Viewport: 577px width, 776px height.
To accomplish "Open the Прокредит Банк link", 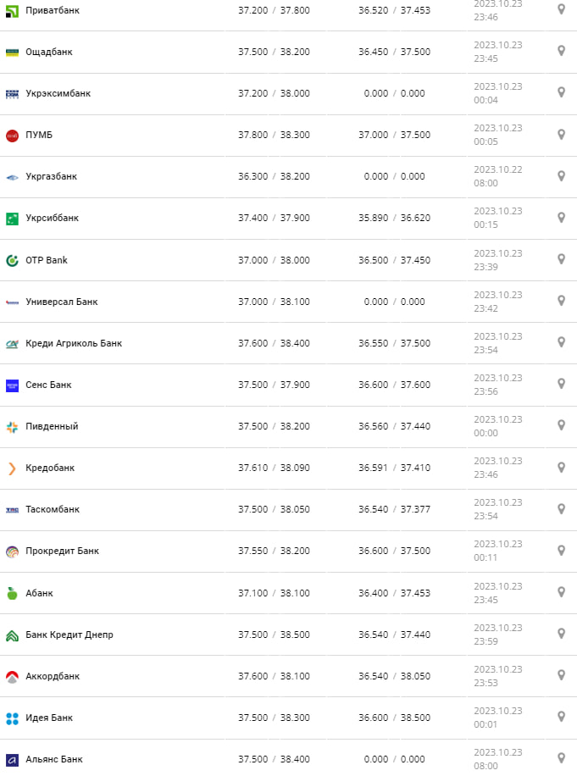I will click(62, 551).
